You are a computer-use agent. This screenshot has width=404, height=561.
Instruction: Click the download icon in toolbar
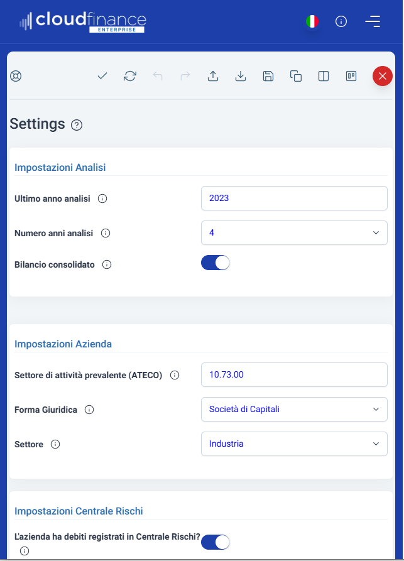pos(241,76)
